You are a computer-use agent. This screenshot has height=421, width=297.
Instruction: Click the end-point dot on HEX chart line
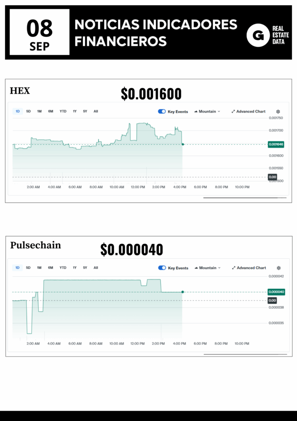click(183, 144)
